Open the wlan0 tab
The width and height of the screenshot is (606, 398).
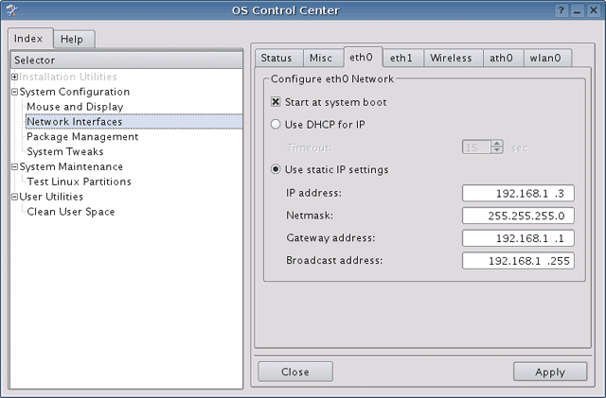(547, 58)
